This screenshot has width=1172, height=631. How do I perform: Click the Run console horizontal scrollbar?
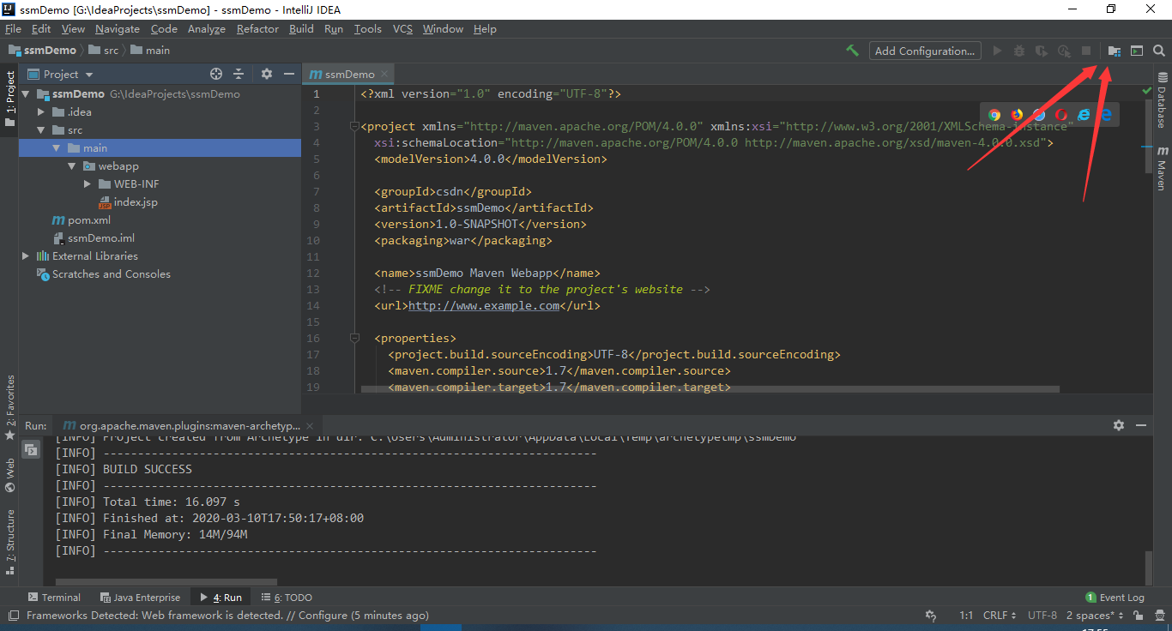tap(166, 582)
